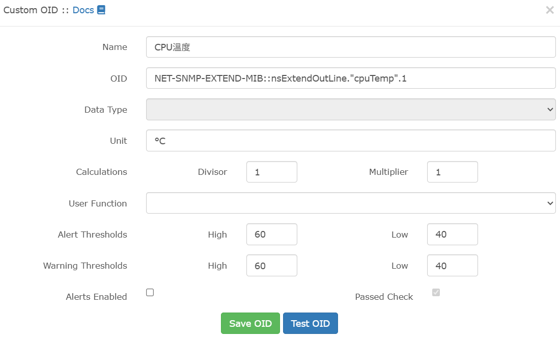Expand the User Function dropdown
The image size is (560, 337).
click(350, 203)
